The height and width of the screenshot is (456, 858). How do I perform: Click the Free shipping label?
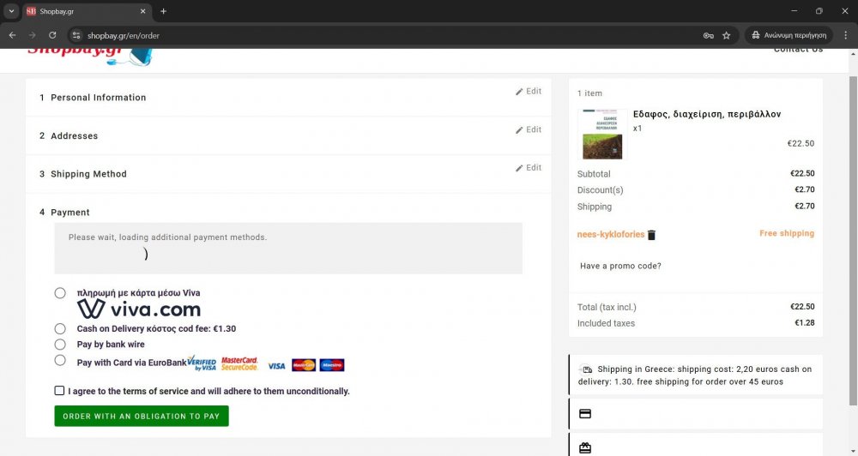[x=786, y=233]
